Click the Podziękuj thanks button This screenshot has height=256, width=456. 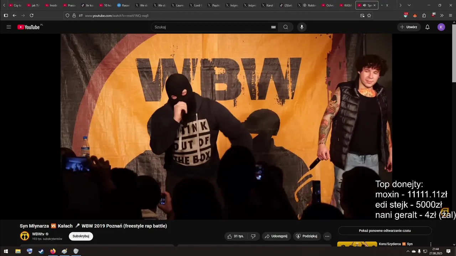(x=307, y=236)
